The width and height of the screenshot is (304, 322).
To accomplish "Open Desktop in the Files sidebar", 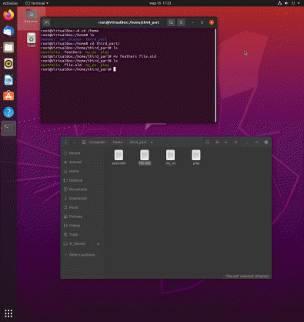I will point(82,180).
